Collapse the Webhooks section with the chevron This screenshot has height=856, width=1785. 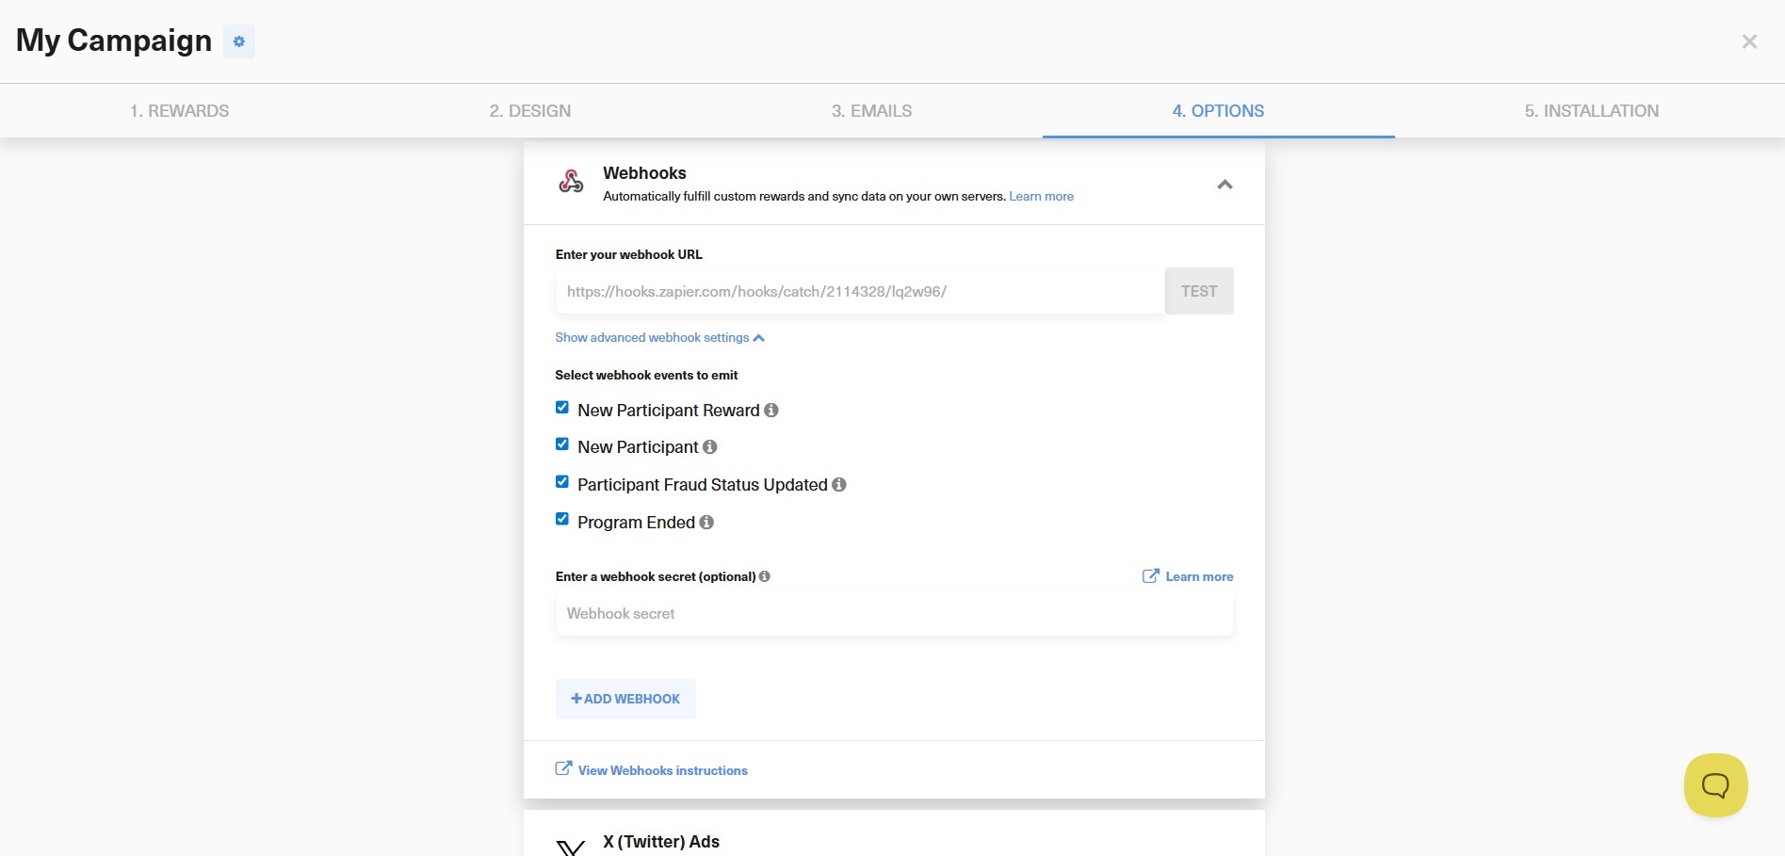tap(1225, 185)
